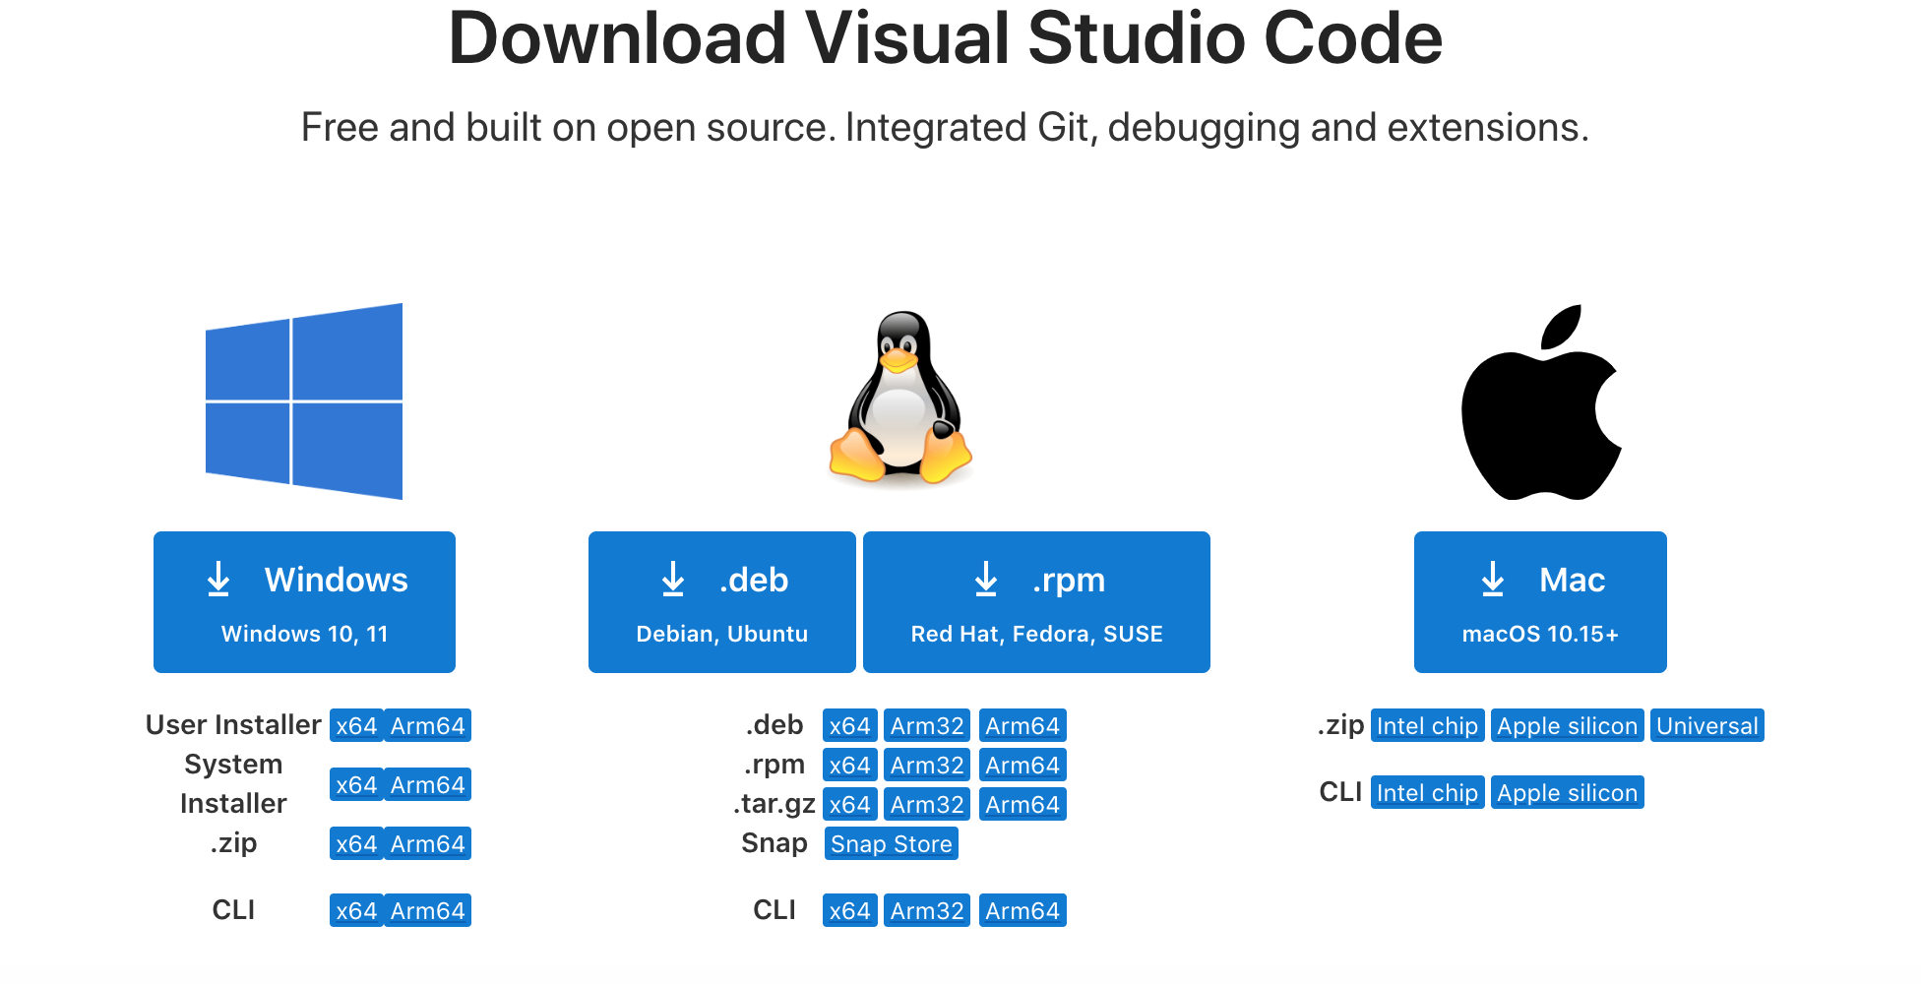Viewport: 1921px width, 984px height.
Task: Click the '.tar.gz' label
Action: click(775, 804)
